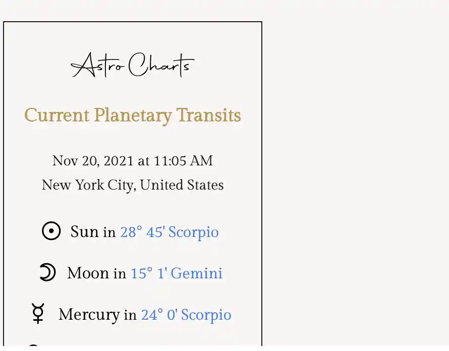Click the Current Planetary Transits heading
Image resolution: width=449 pixels, height=351 pixels.
click(133, 115)
